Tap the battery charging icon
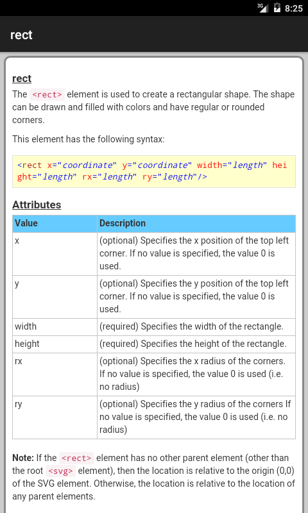Viewport: 308px width, 513px height. tap(277, 8)
